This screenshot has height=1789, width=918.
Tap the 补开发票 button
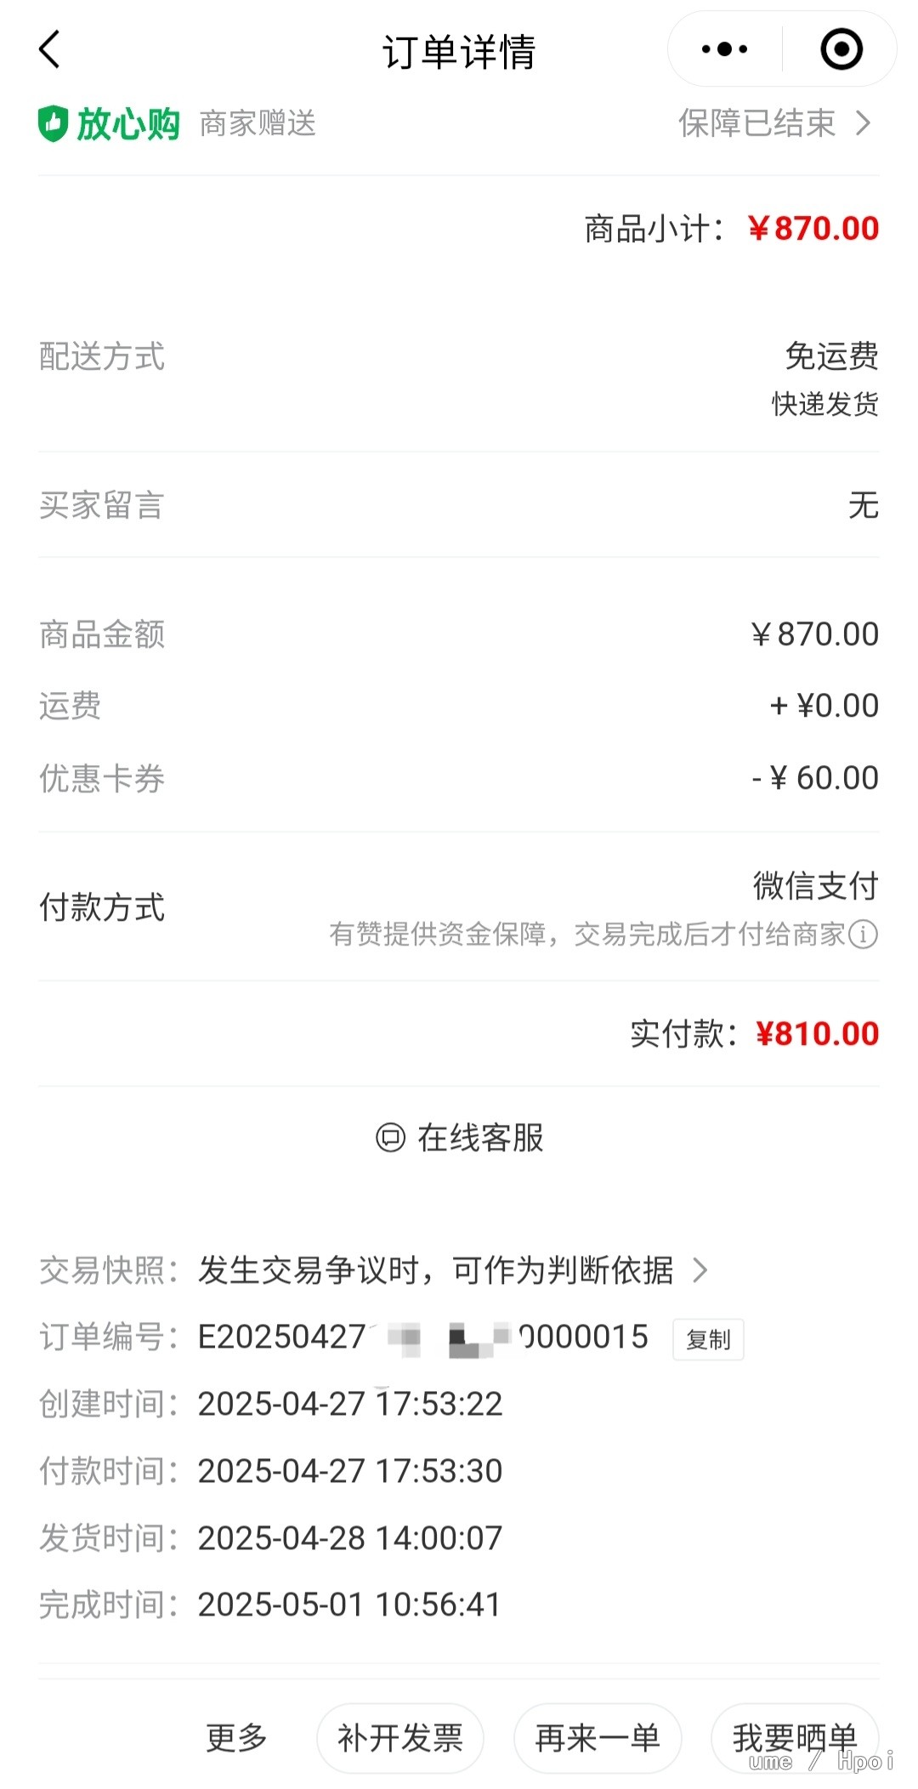400,1738
